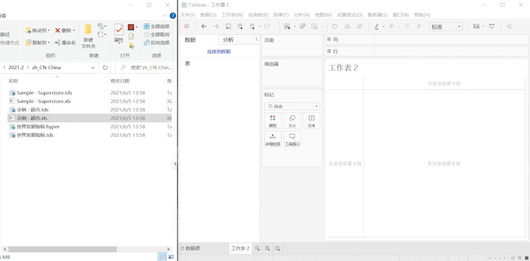
Task: Expand the Explorer address path dropdown arrow
Action: [x=93, y=68]
